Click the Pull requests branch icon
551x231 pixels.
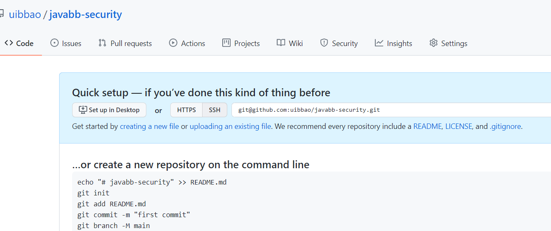[x=102, y=43]
